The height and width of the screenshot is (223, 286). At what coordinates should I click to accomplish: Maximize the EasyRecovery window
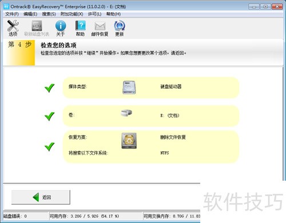(265, 7)
